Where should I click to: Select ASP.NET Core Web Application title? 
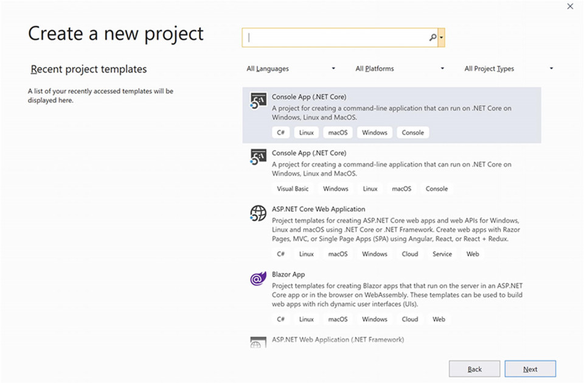tap(318, 209)
